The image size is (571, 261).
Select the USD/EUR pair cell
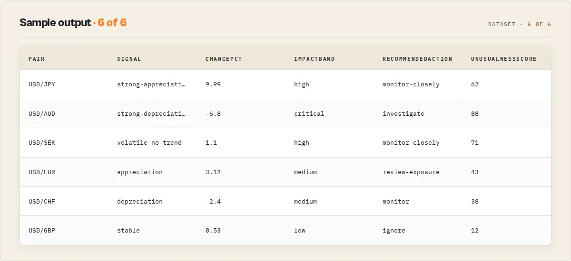click(42, 172)
